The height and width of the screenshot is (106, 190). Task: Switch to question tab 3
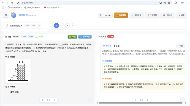pyautogui.click(x=62, y=25)
